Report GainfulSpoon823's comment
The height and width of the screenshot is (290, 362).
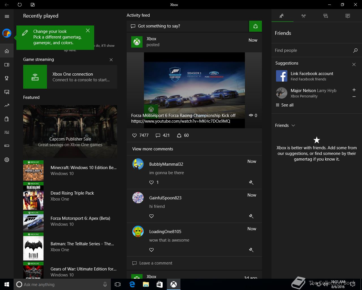point(251,216)
